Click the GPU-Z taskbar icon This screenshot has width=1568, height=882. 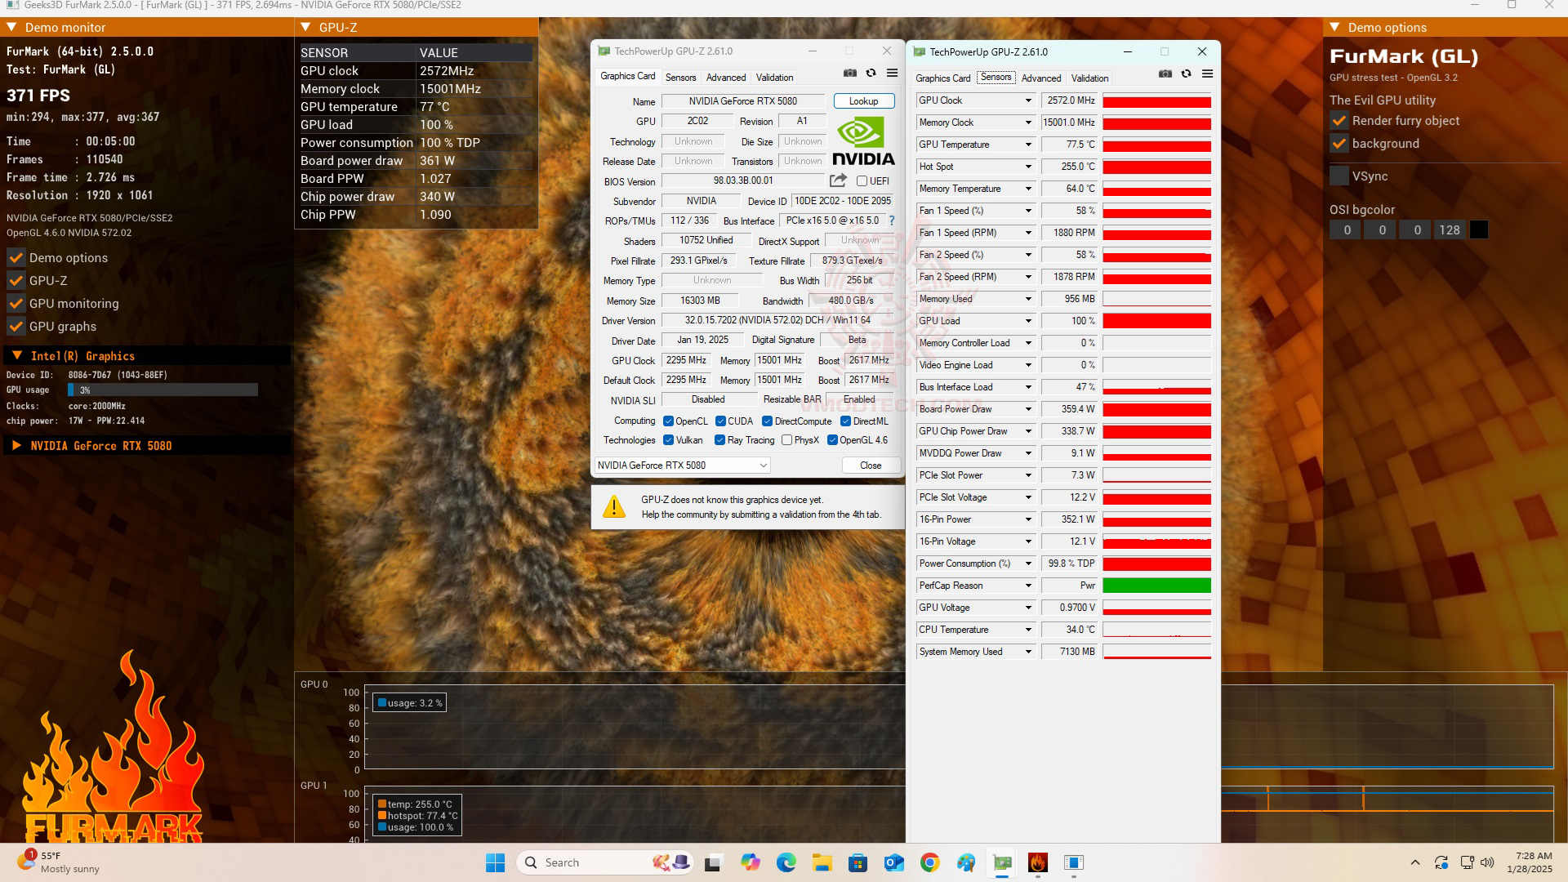1002,862
